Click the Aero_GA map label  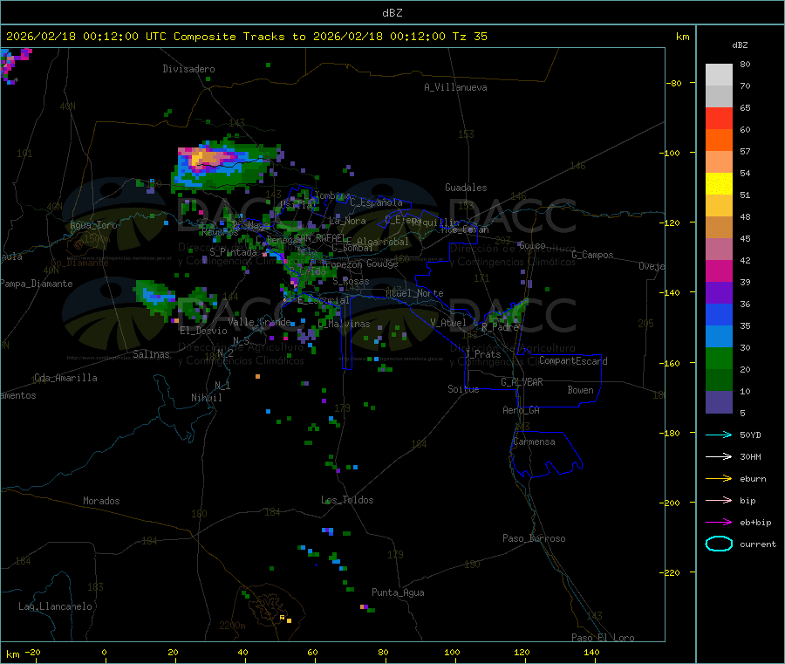coord(521,410)
